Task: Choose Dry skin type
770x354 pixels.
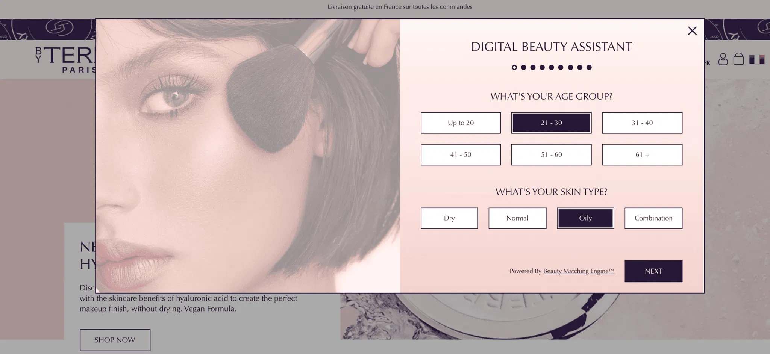Action: tap(449, 218)
